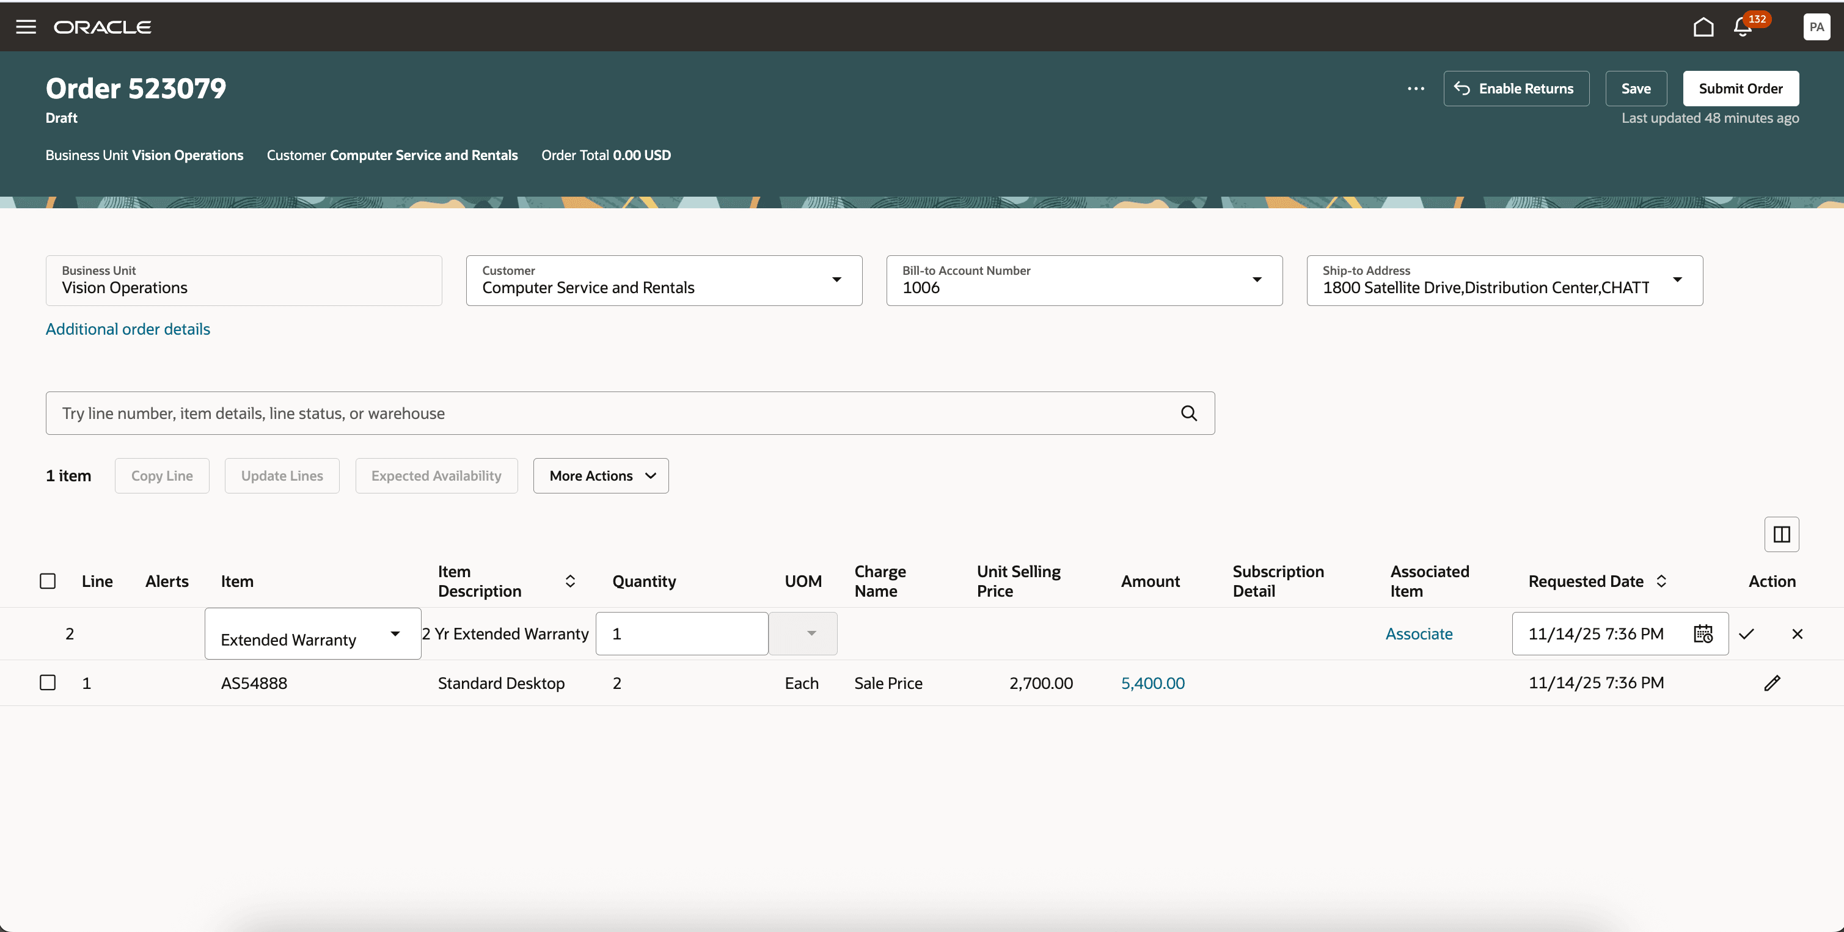Open the hamburger navigation menu

pyautogui.click(x=26, y=27)
